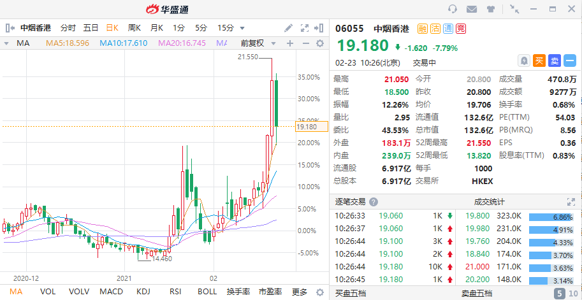Click the MA20:16.745 legend label
Viewport: 582px width, 300px height.
pyautogui.click(x=182, y=43)
